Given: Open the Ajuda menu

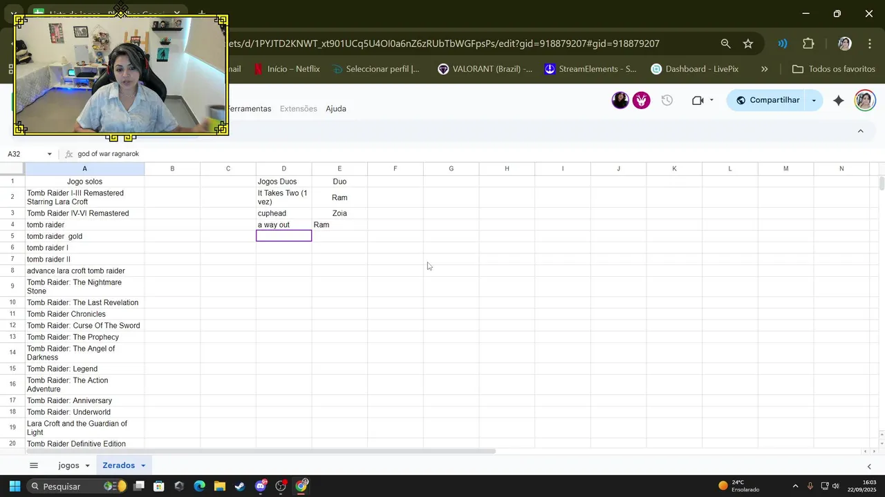Looking at the screenshot, I should point(336,108).
